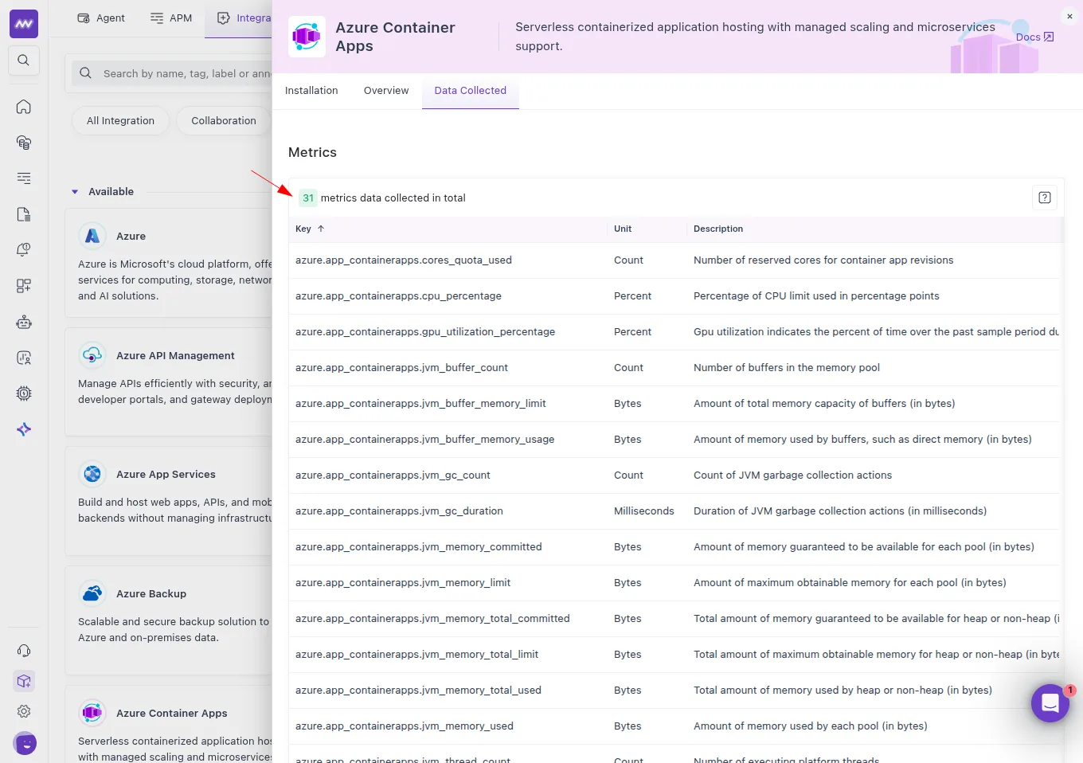Open the CPU chip sidebar icon
1083x763 pixels.
tap(24, 393)
